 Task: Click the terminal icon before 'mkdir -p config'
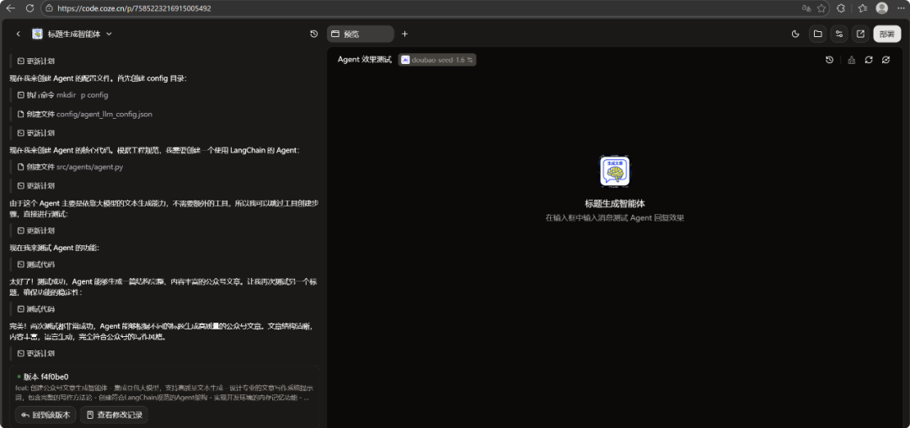[21, 95]
